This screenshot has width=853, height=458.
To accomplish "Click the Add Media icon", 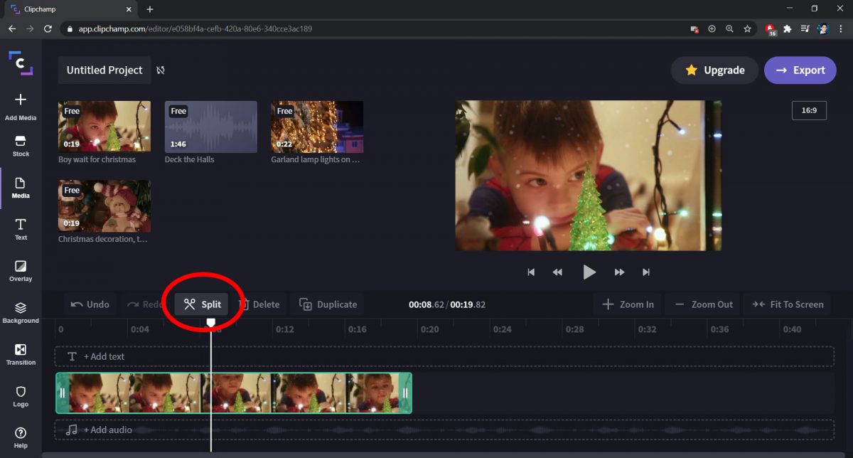I will pos(21,105).
